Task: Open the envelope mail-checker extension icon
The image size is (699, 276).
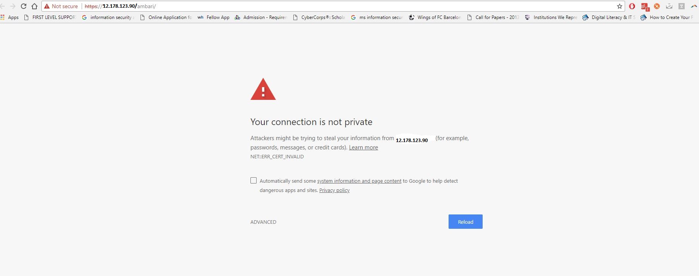Action: pyautogui.click(x=668, y=6)
